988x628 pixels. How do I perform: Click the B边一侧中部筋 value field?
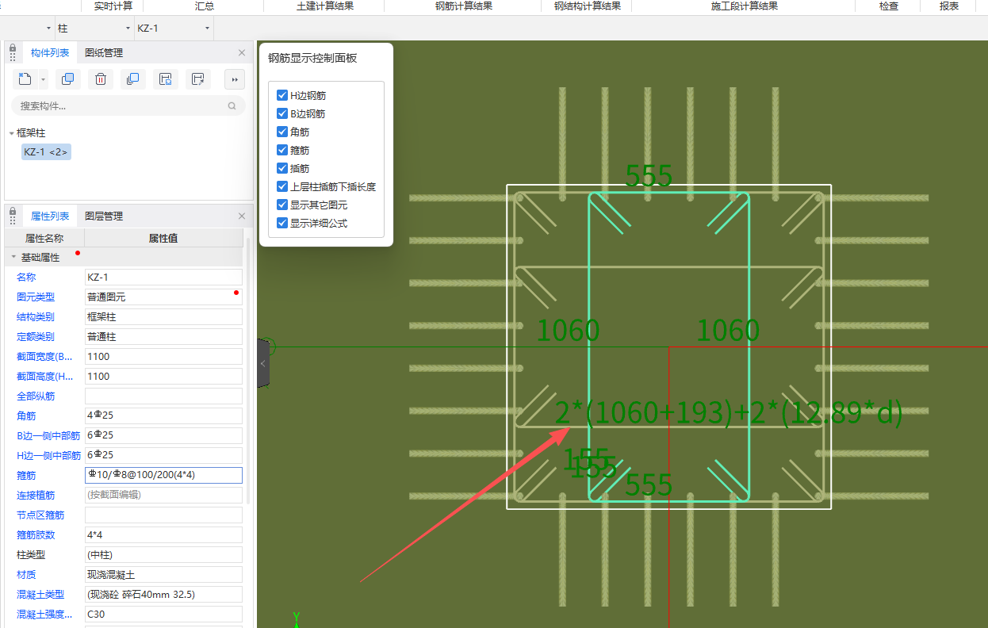(163, 435)
